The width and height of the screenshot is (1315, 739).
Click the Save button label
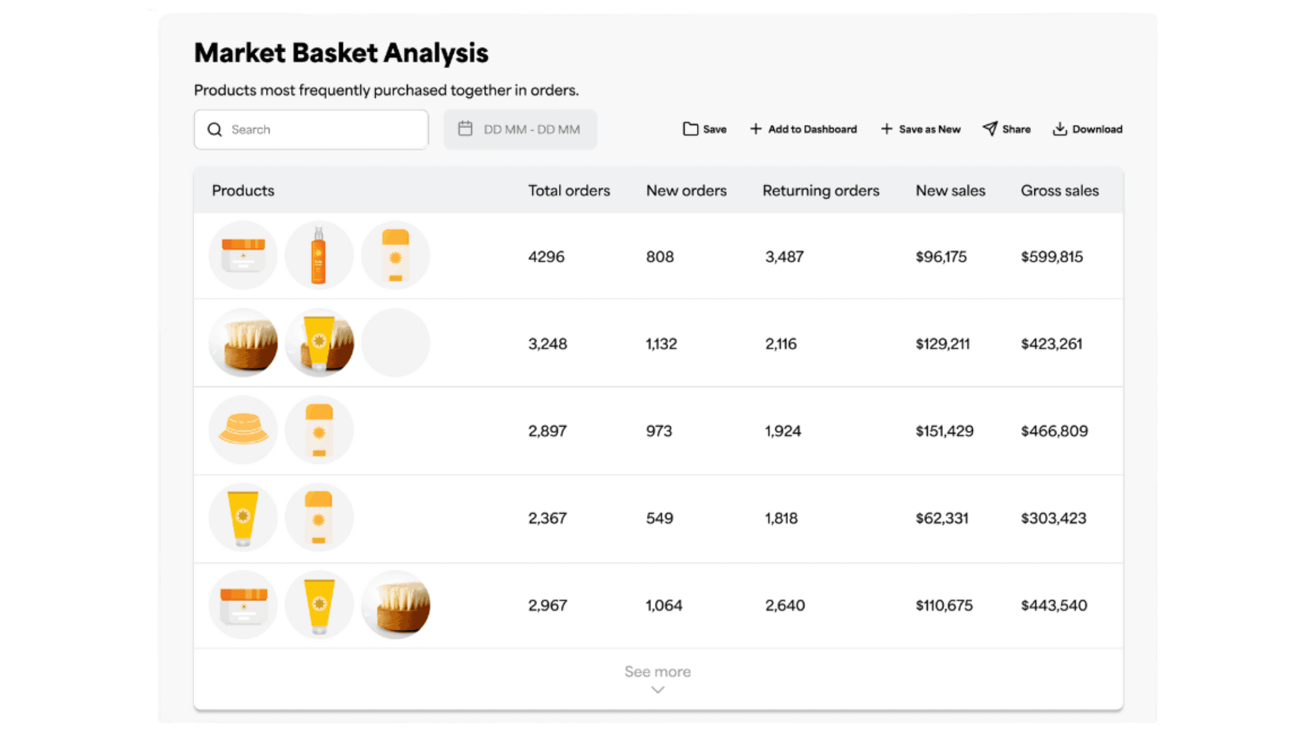click(714, 129)
